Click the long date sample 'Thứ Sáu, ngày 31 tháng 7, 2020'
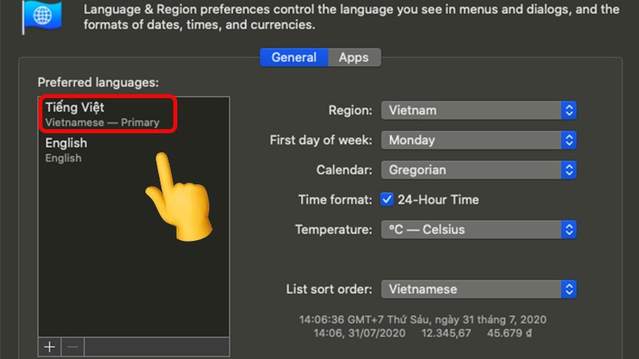Image resolution: width=639 pixels, height=359 pixels. click(x=466, y=320)
